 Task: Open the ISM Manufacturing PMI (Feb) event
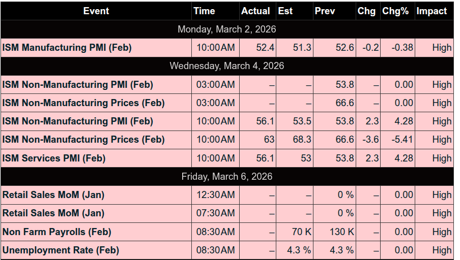click(x=67, y=48)
